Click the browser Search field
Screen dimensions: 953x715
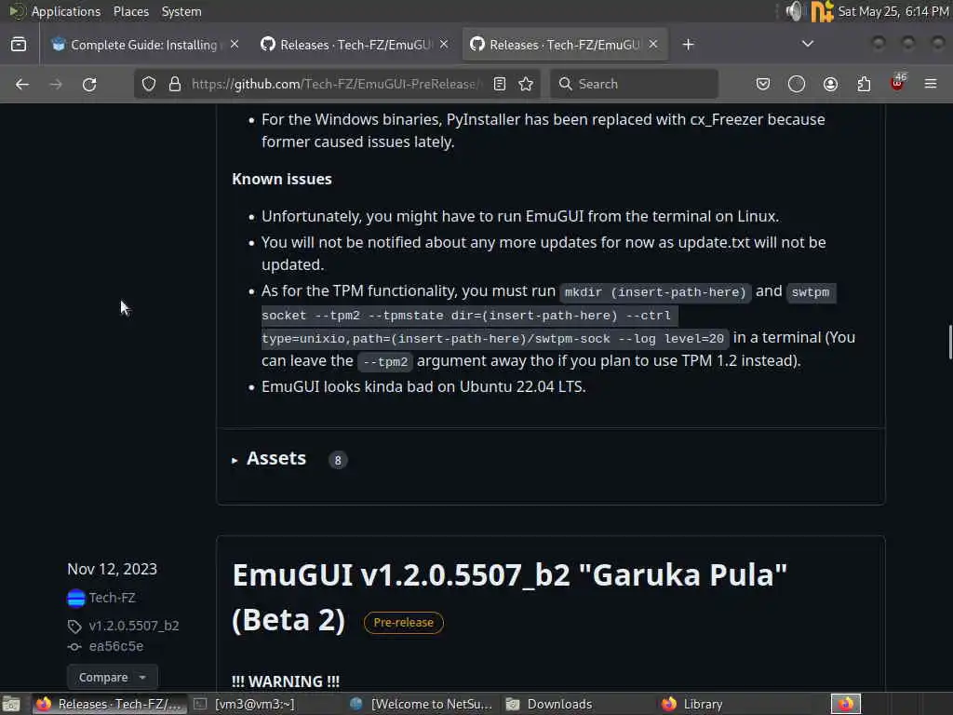coord(634,84)
